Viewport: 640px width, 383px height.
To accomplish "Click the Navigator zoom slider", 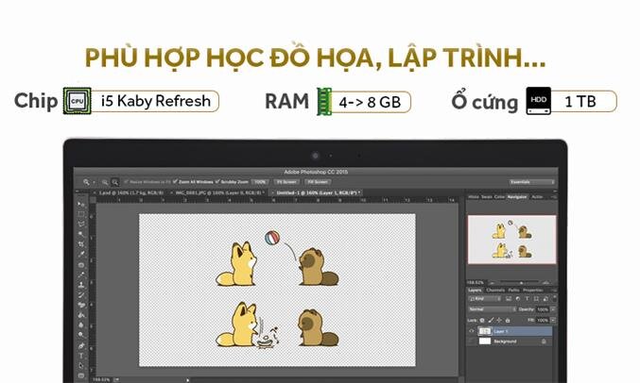I will click(x=520, y=280).
